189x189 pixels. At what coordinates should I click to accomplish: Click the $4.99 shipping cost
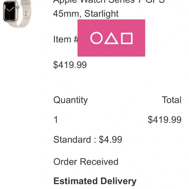coord(111,140)
